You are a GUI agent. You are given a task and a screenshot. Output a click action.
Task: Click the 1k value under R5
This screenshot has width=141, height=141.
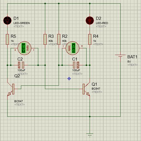coord(12,41)
